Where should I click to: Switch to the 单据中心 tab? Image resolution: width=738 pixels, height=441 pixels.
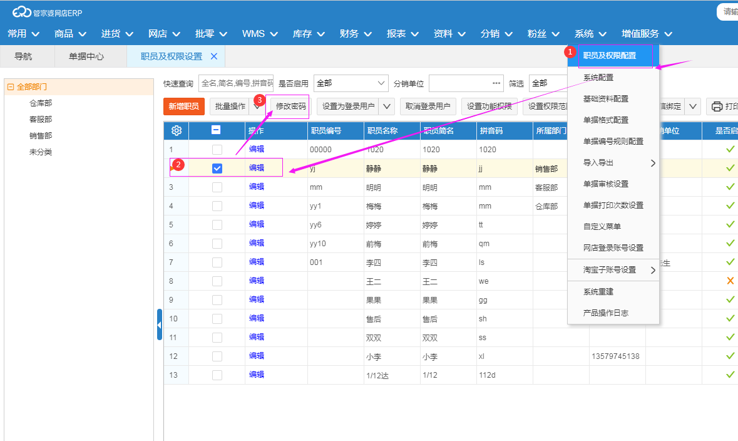click(86, 56)
